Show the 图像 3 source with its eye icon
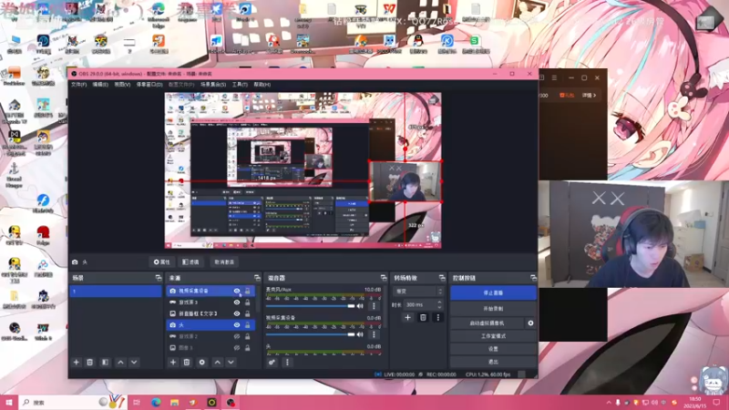Screen dimensions: 729x410 tap(237, 348)
